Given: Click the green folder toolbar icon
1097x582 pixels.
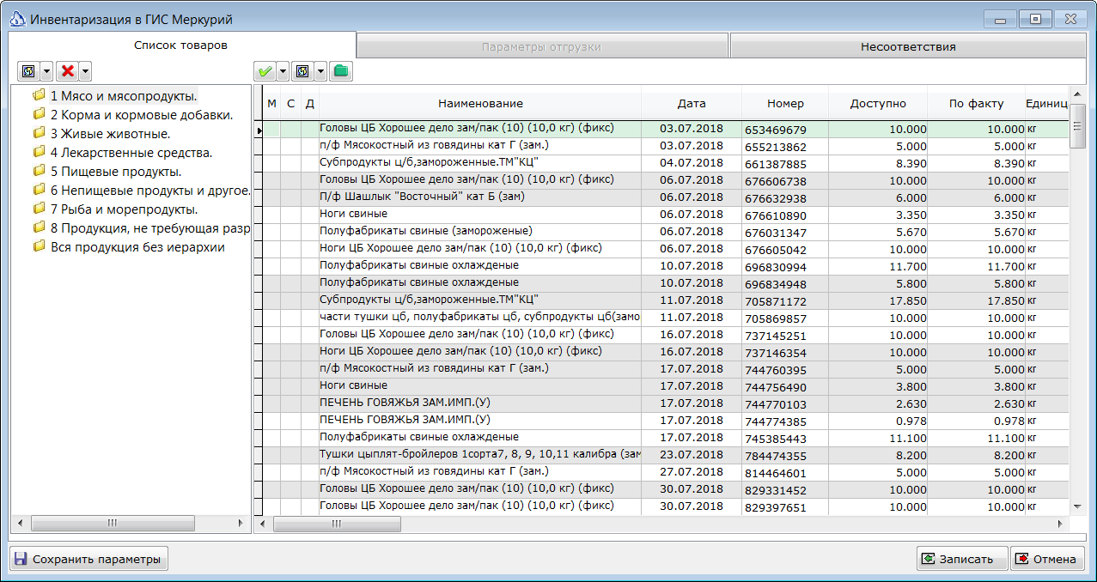Looking at the screenshot, I should pos(342,70).
